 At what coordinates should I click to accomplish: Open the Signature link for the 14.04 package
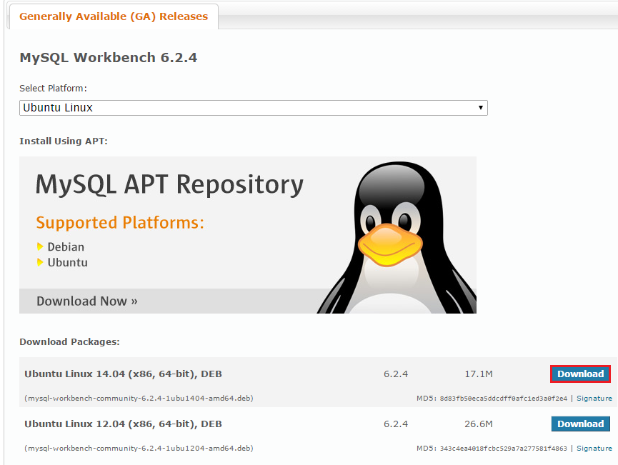coord(594,398)
